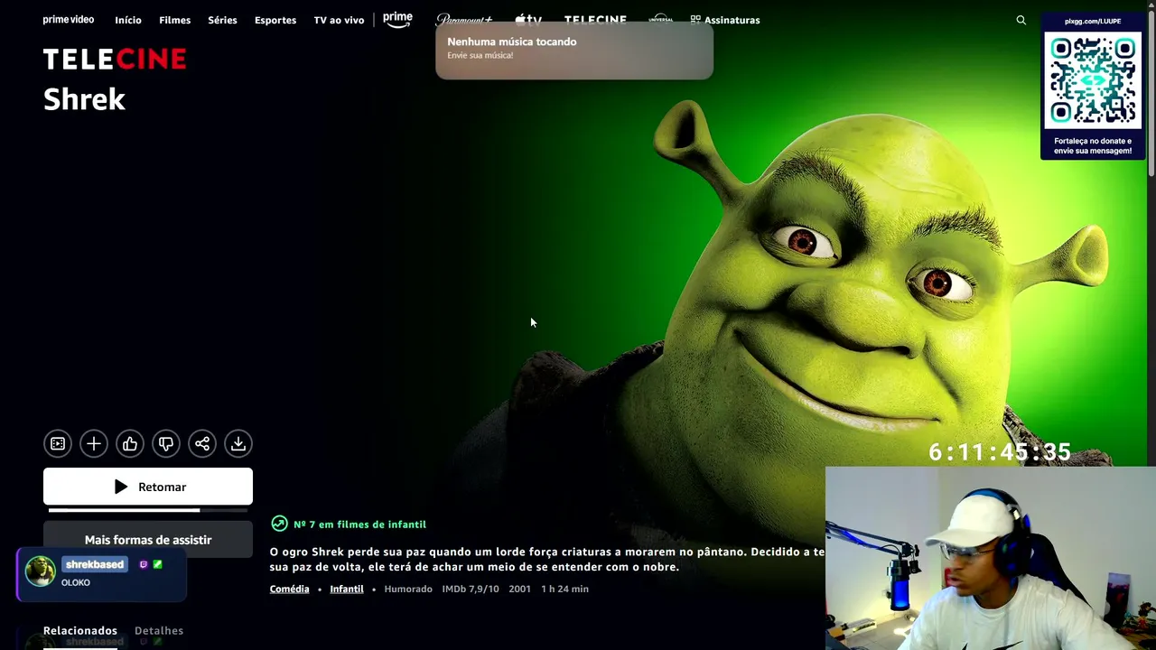1156x650 pixels.
Task: Dislike Shrek with thumbs down icon
Action: point(166,443)
